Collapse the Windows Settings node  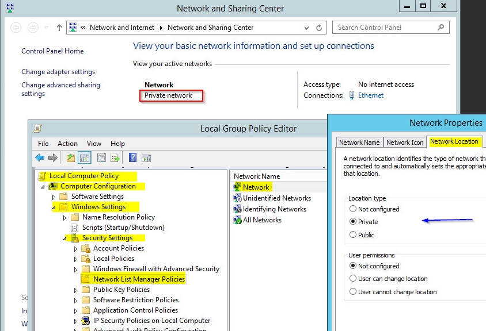54,207
